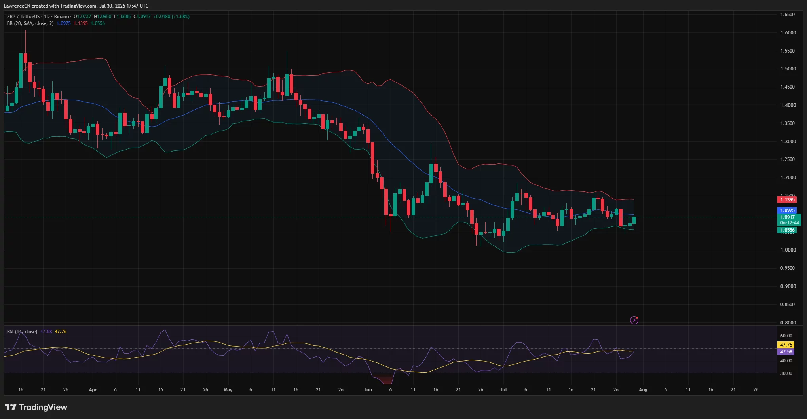Click the BB (20, SMA, close, 2) indicator legend
Image resolution: width=807 pixels, height=419 pixels.
click(x=30, y=23)
